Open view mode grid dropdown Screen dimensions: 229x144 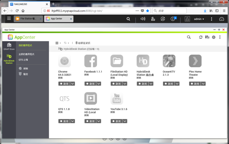58,43
